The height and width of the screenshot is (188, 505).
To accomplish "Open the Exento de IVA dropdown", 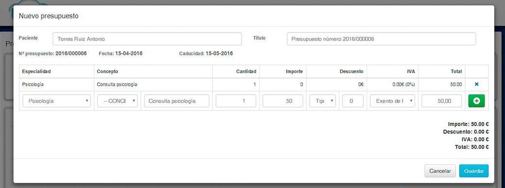I will click(x=393, y=101).
